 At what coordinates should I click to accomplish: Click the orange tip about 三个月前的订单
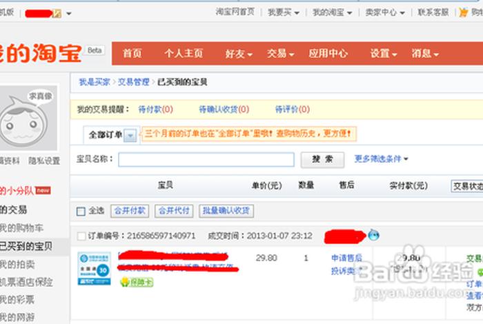point(248,134)
